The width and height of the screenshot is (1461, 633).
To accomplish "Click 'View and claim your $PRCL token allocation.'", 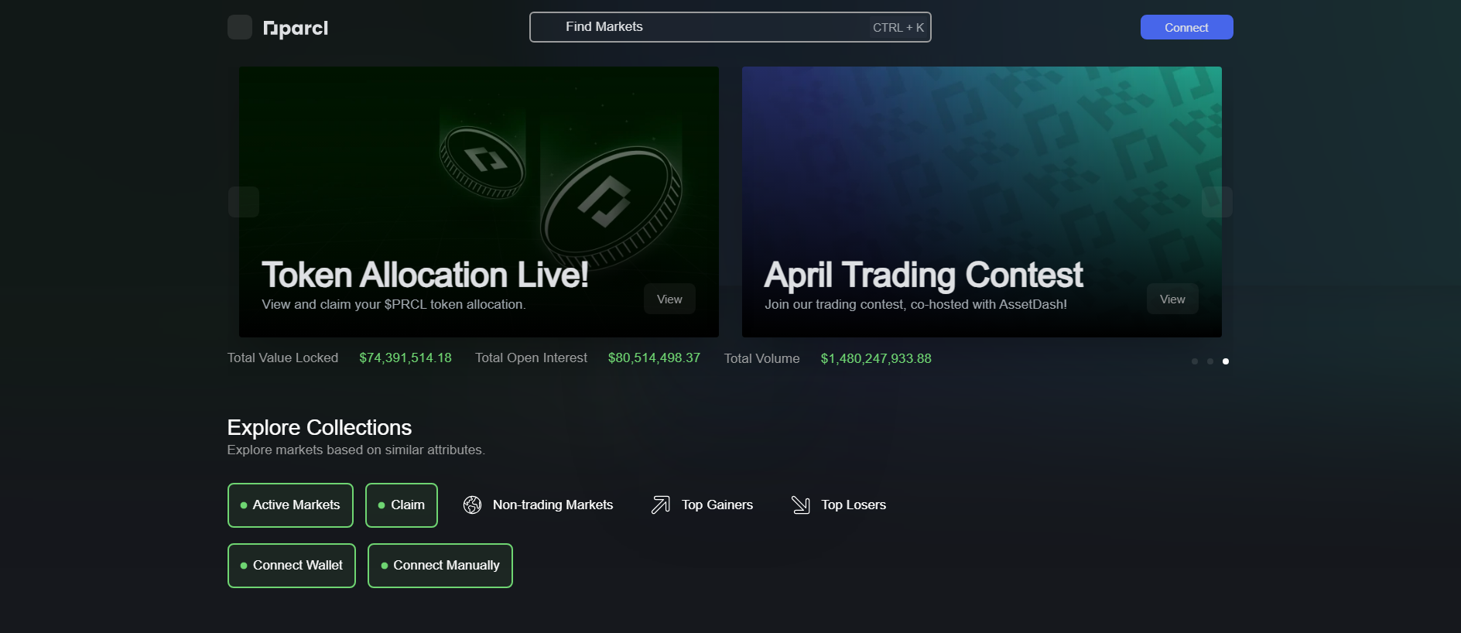I will (394, 305).
